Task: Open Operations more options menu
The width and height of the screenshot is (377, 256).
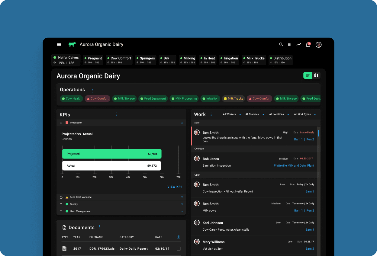Action: 93,91
